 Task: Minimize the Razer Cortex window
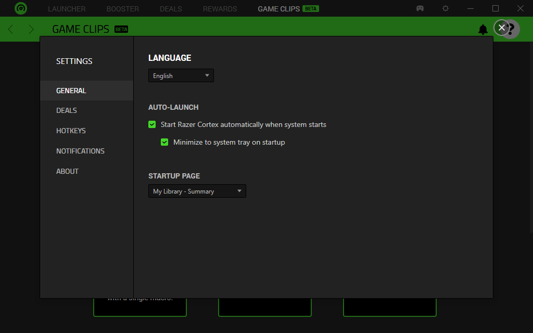(471, 9)
